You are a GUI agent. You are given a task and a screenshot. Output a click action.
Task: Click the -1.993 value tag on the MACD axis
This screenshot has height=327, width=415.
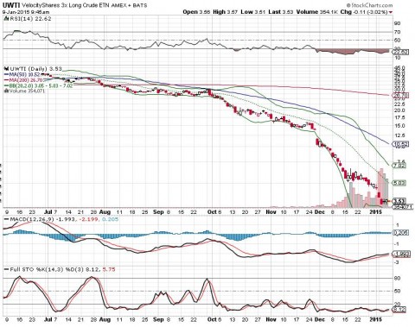point(400,254)
